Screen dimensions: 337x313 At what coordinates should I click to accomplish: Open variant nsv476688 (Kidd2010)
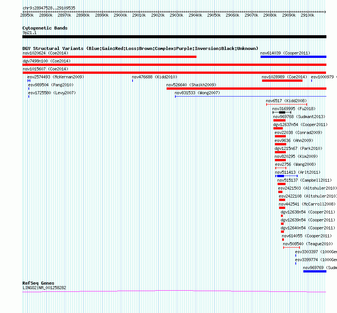[154, 77]
